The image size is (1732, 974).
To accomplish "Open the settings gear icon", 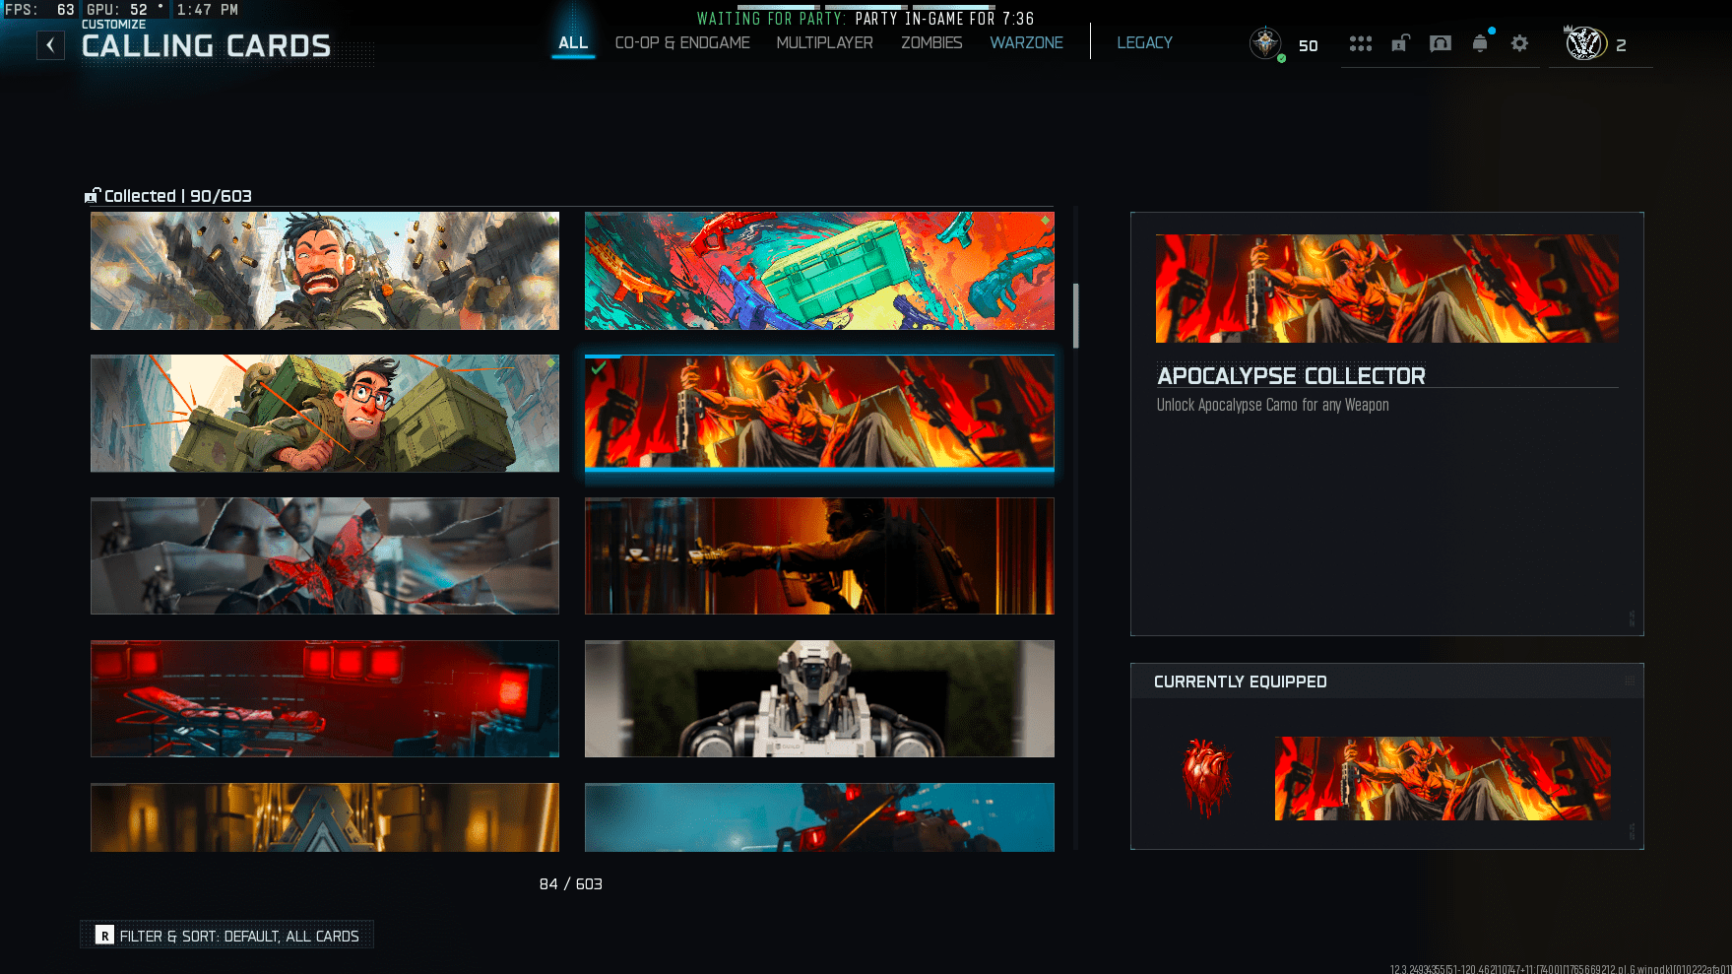I will click(1519, 43).
